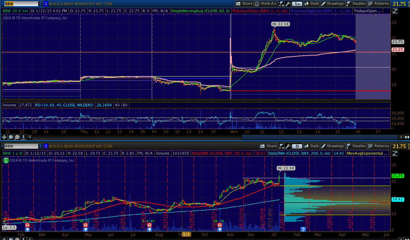410x240 pixels.
Task: Toggle the blue link number 3 on the upper chart
Action: coord(46,4)
